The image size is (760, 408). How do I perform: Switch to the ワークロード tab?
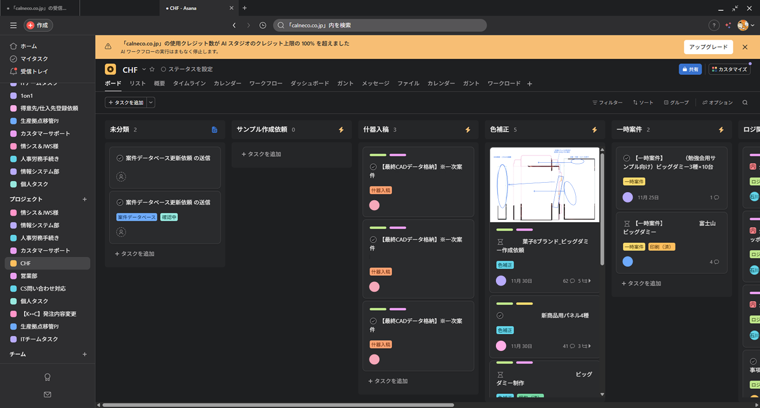[503, 83]
